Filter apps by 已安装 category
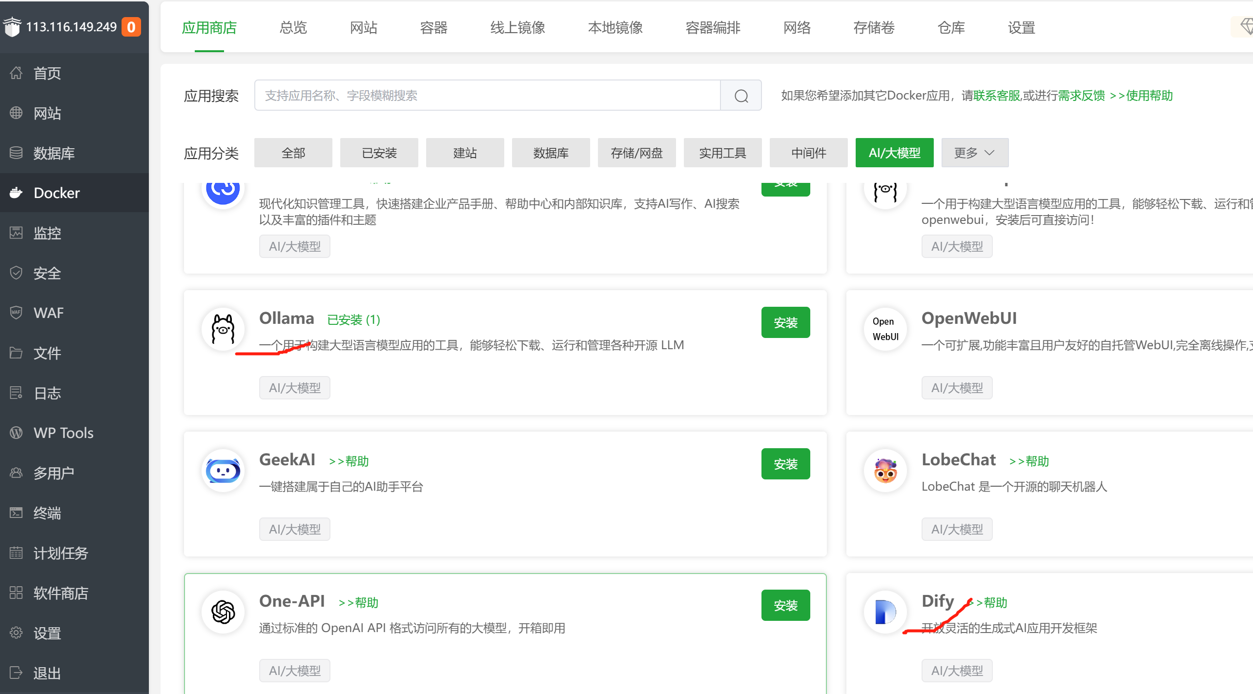The height and width of the screenshot is (694, 1253). 379,153
